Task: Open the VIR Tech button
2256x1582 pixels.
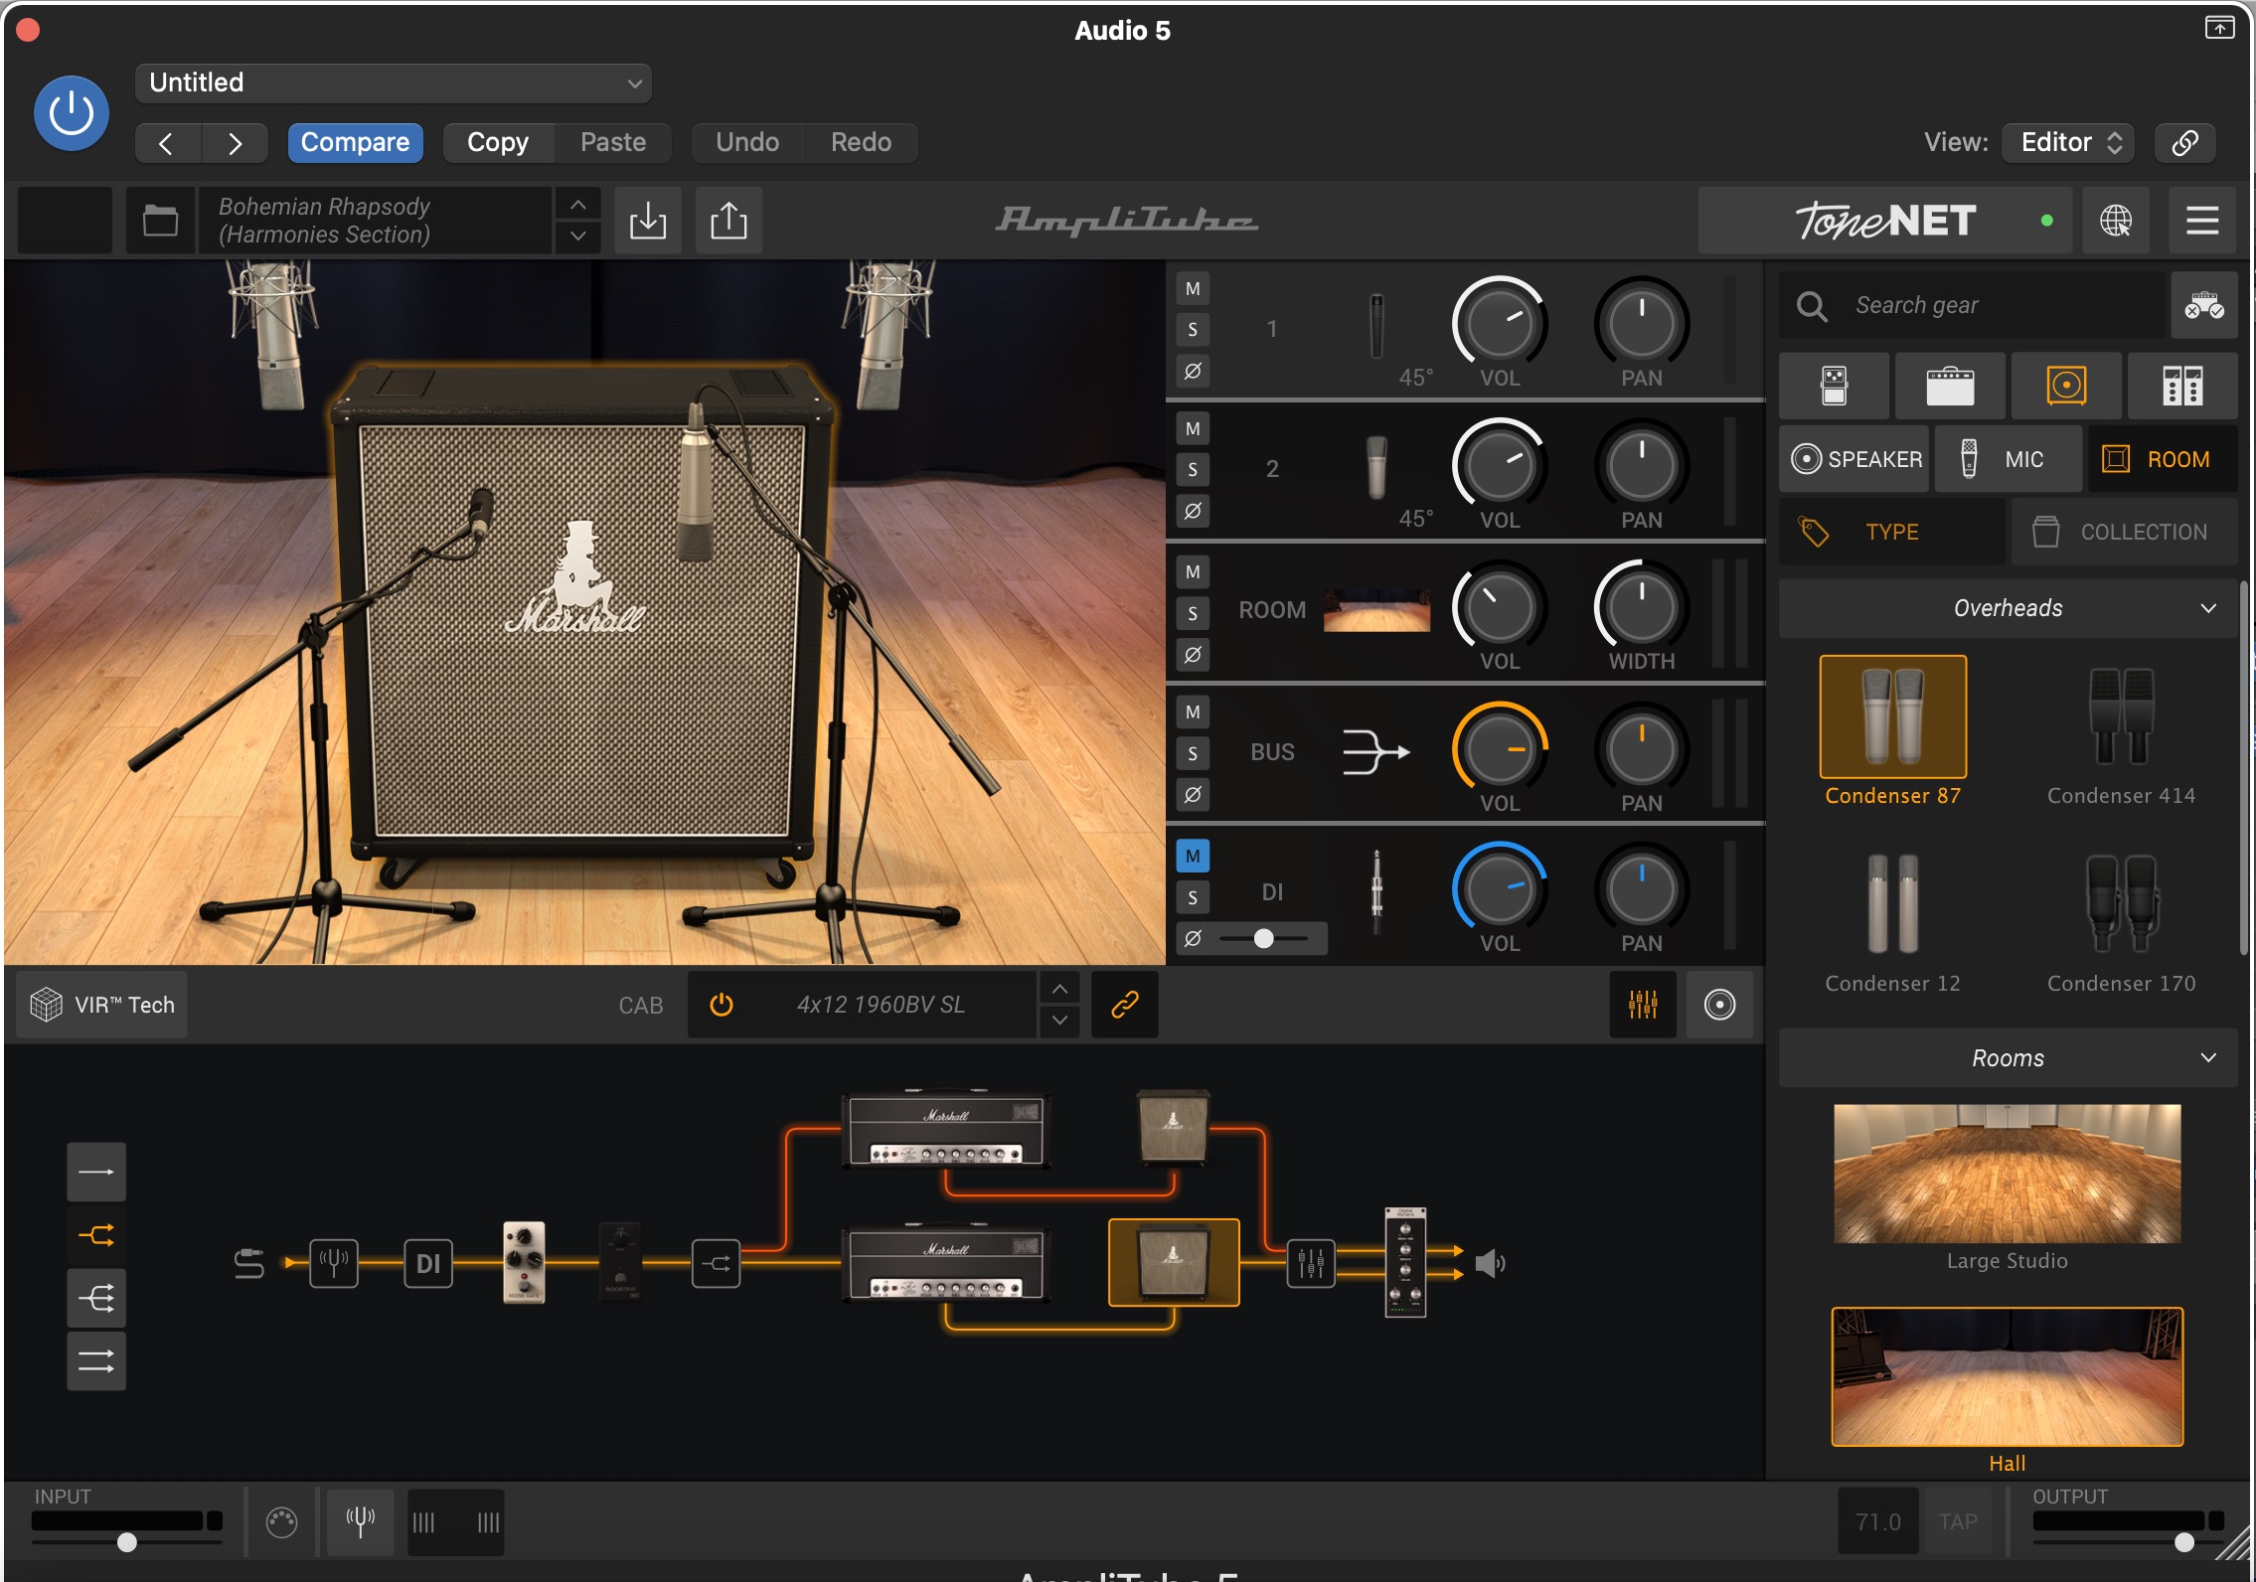Action: click(x=102, y=1005)
